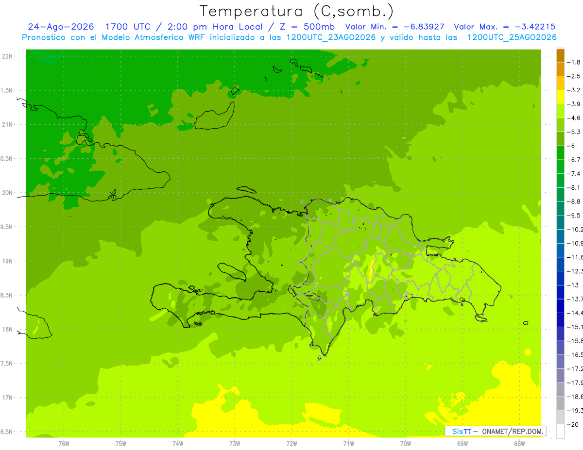Click the '22N' latitude label

coord(7,56)
